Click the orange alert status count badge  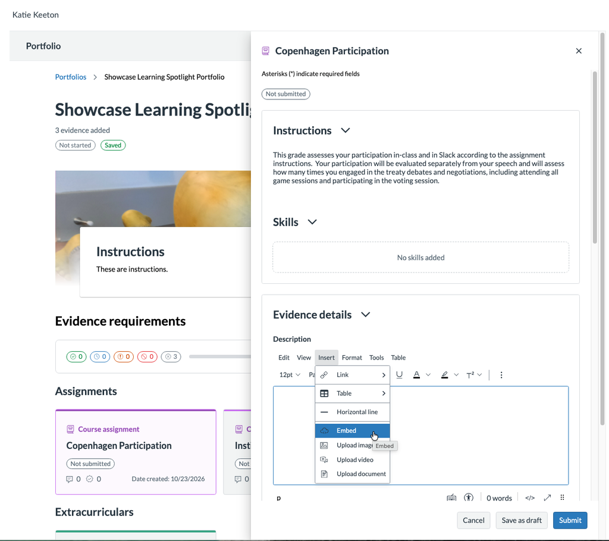(x=124, y=357)
